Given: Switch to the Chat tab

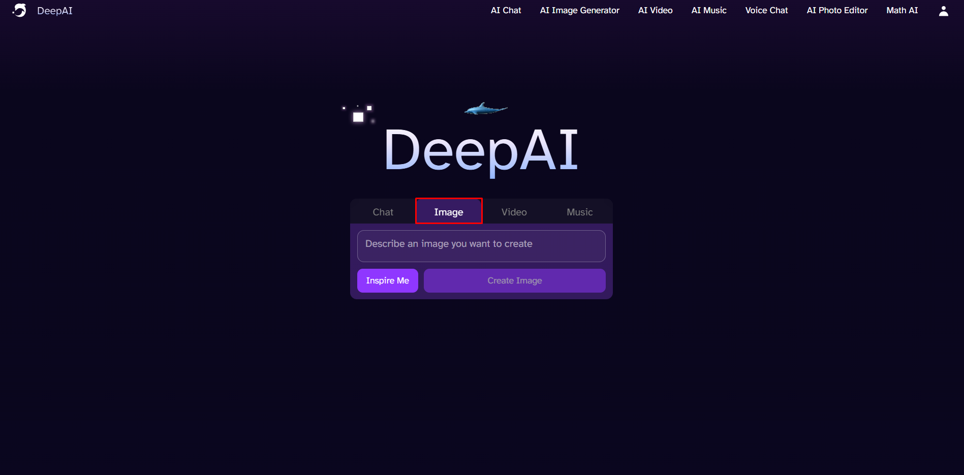Looking at the screenshot, I should 383,211.
